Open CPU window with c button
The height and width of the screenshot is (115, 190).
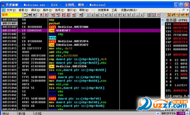[x=115, y=15]
